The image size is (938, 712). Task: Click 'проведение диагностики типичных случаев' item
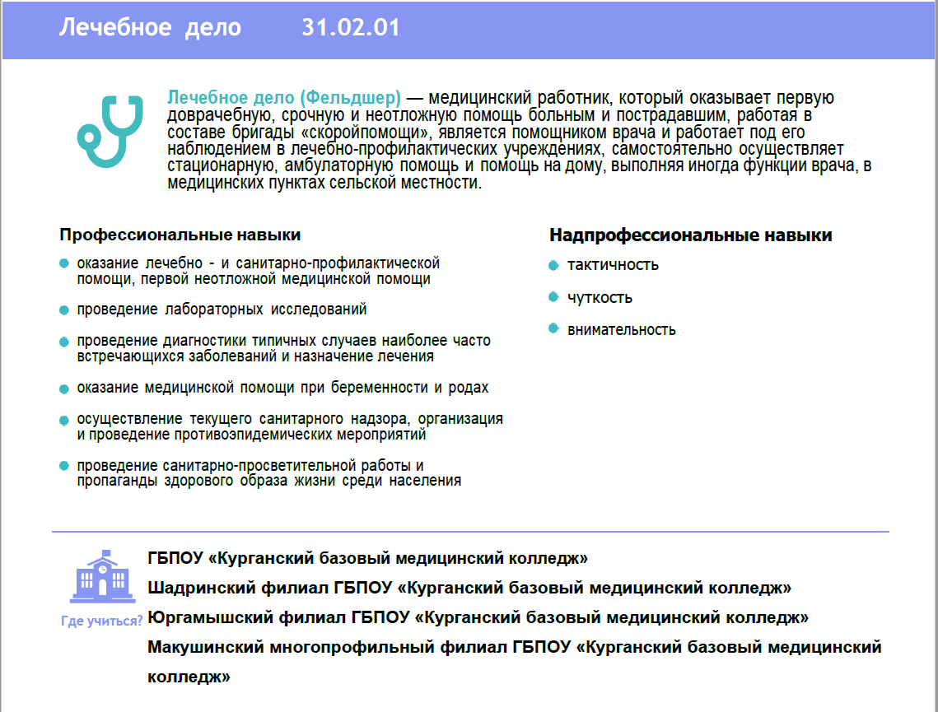click(283, 348)
